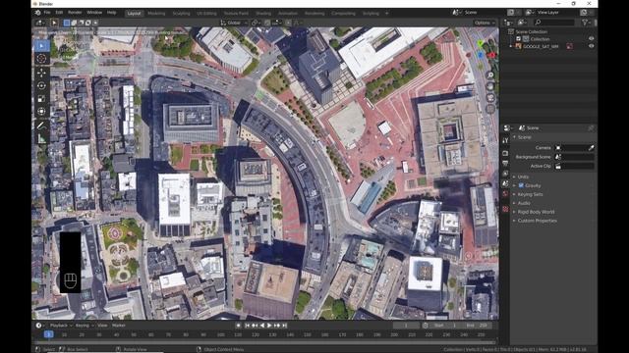Image resolution: width=629 pixels, height=353 pixels.
Task: Click the Blender logo menu icon
Action: coord(37,13)
